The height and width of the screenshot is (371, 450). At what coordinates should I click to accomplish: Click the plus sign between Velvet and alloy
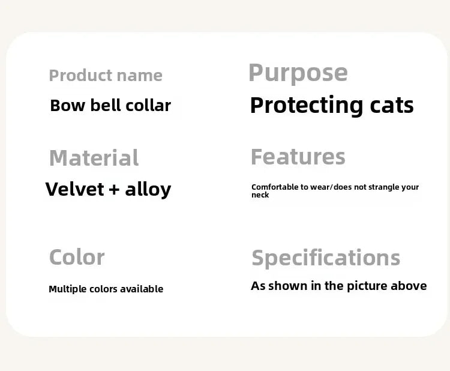point(114,190)
